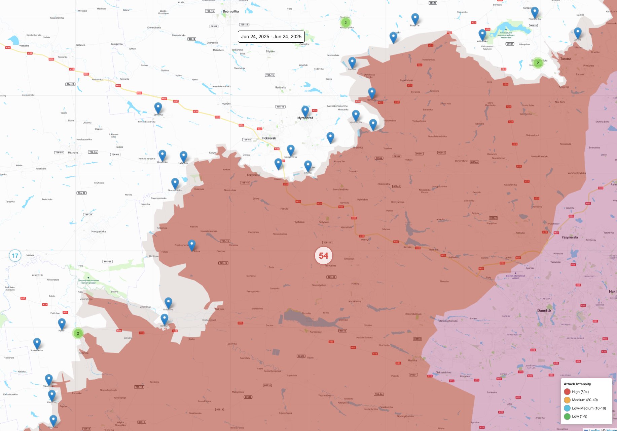Click the red High (50+) legend swatch
617x431 pixels.
pyautogui.click(x=567, y=392)
